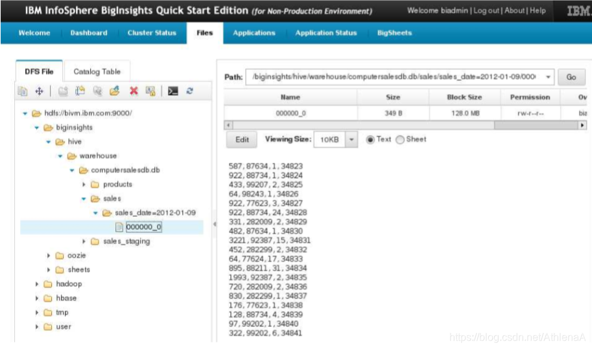Open the Applications tab
592x349 pixels.
pos(254,33)
